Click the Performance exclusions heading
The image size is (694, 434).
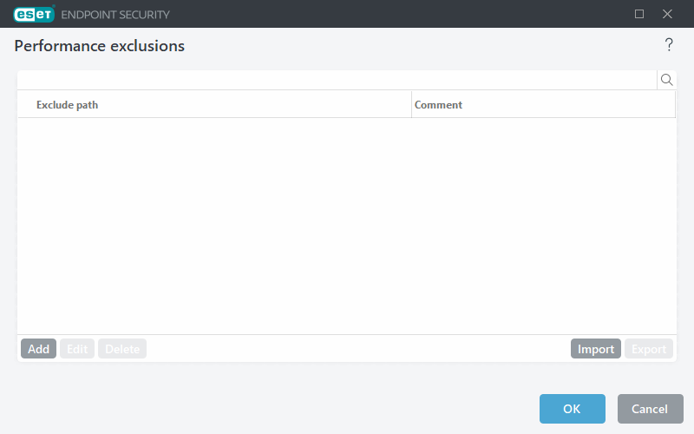[100, 46]
